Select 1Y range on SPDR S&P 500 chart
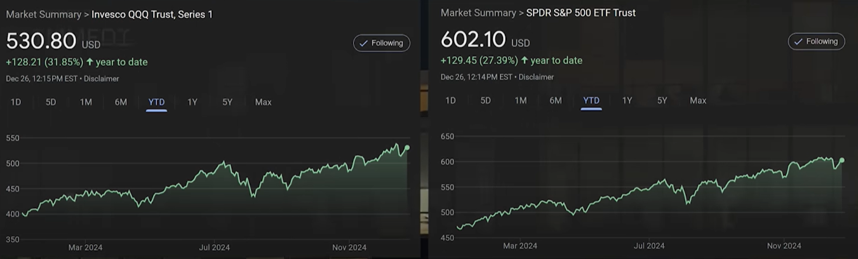Image resolution: width=858 pixels, height=259 pixels. (x=627, y=100)
